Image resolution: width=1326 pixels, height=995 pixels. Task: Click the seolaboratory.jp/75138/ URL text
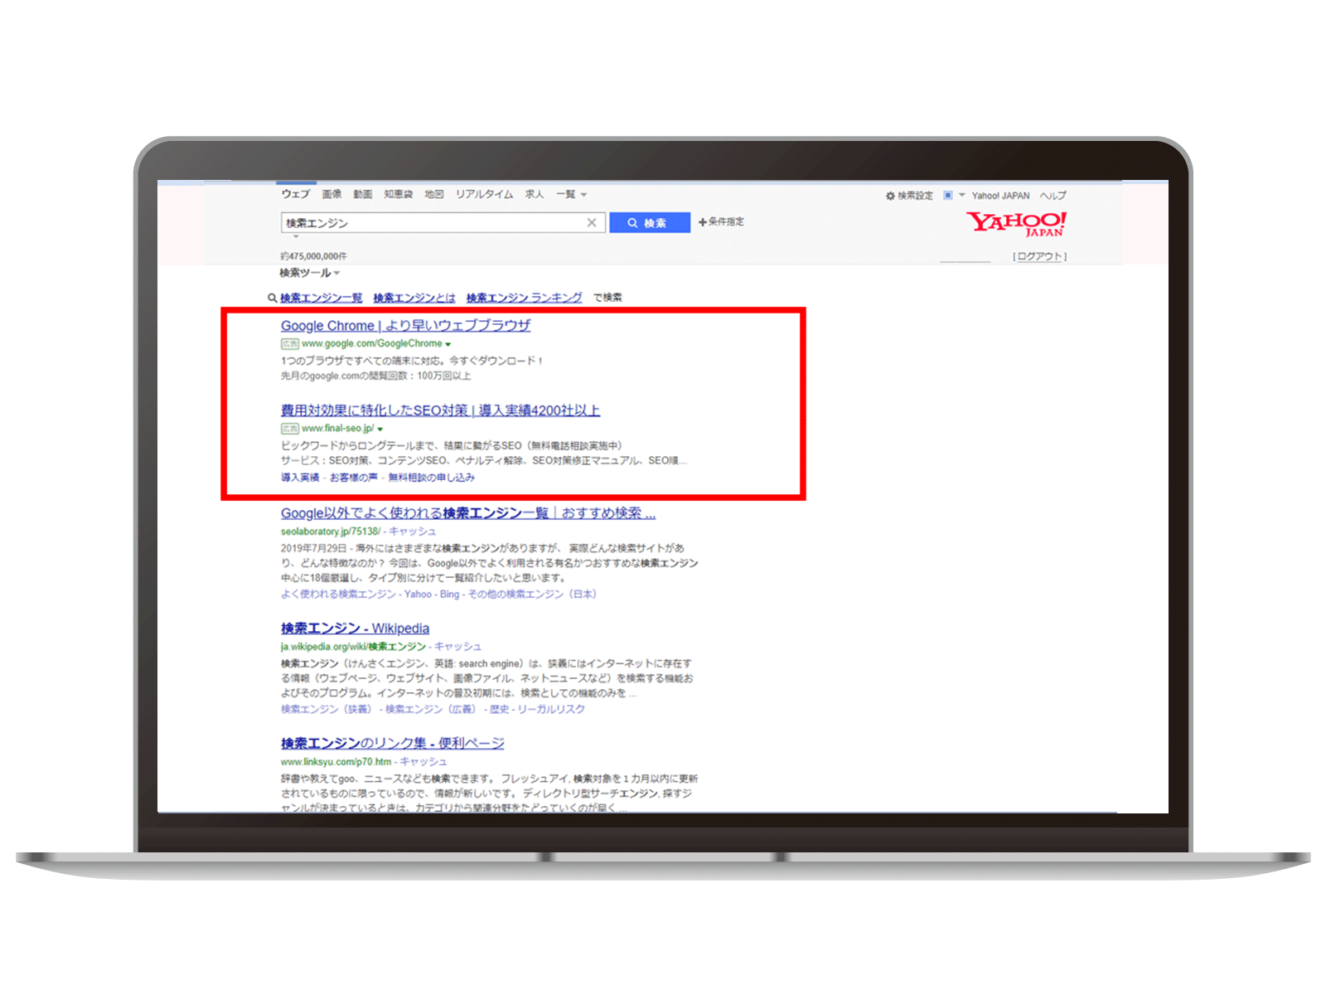pos(330,531)
